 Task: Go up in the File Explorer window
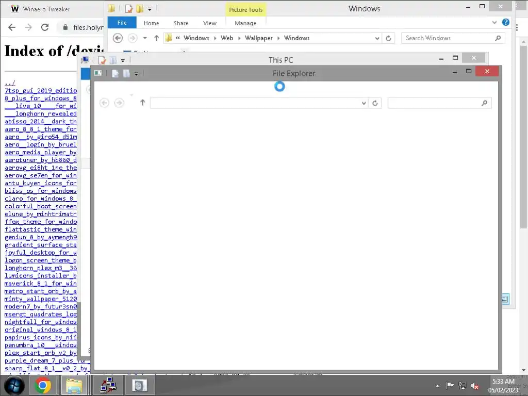(x=142, y=103)
